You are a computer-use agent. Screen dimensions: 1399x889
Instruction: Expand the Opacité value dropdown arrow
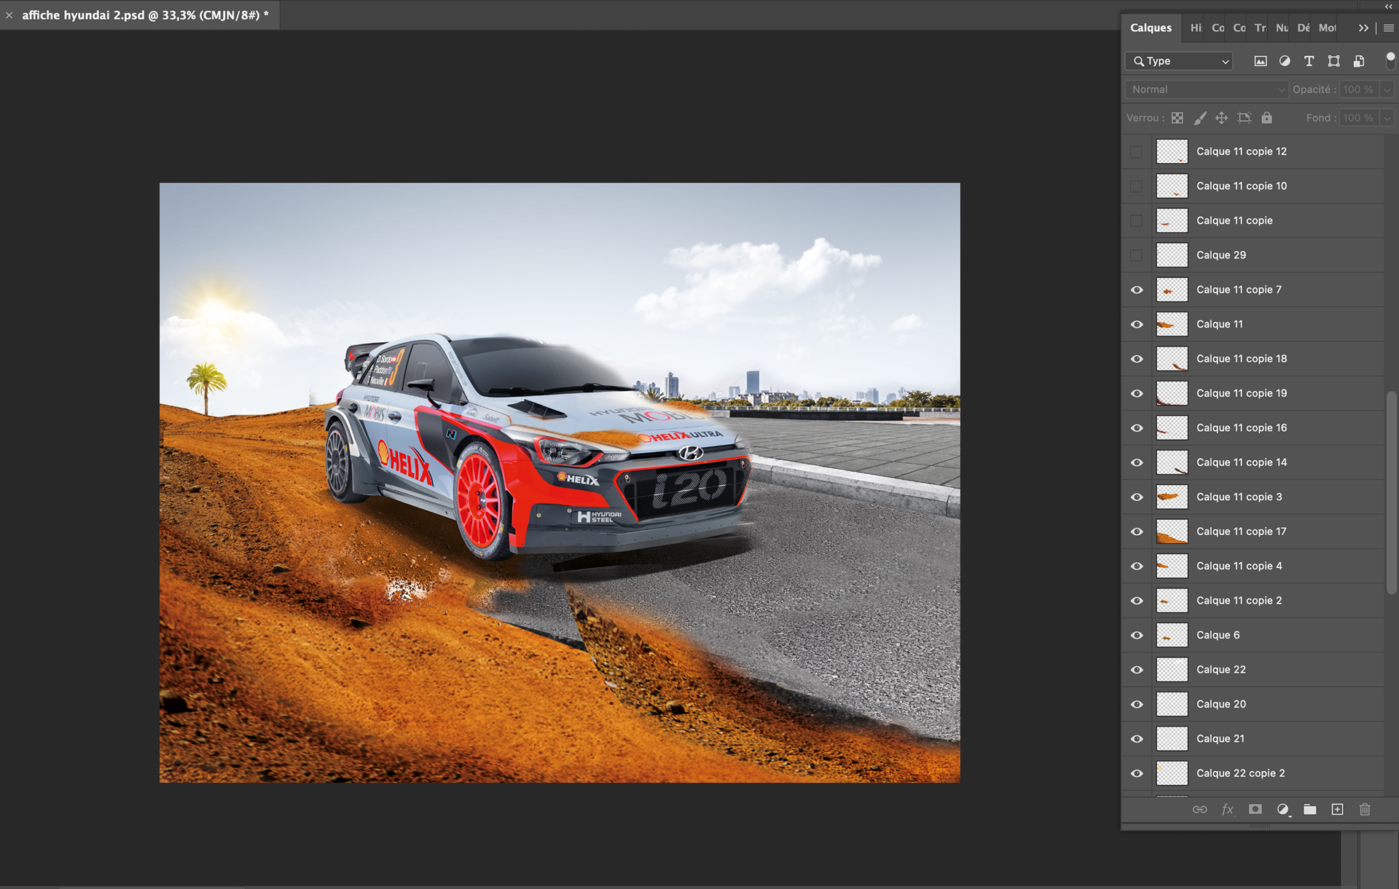(x=1387, y=90)
